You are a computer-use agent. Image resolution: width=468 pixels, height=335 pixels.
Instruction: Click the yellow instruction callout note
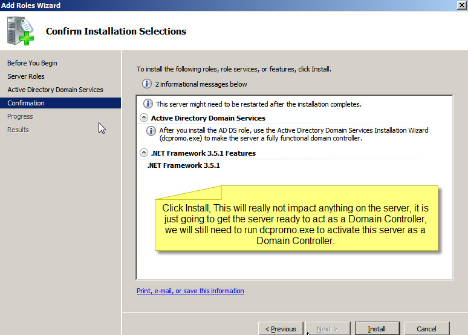click(295, 224)
